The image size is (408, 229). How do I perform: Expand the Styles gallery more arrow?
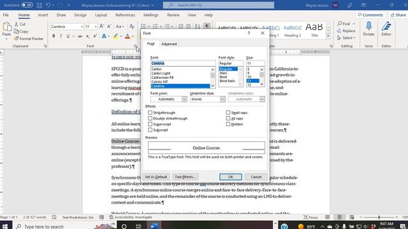(328, 37)
